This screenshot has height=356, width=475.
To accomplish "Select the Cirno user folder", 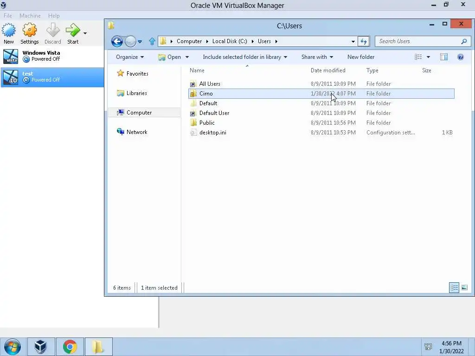I will point(321,94).
